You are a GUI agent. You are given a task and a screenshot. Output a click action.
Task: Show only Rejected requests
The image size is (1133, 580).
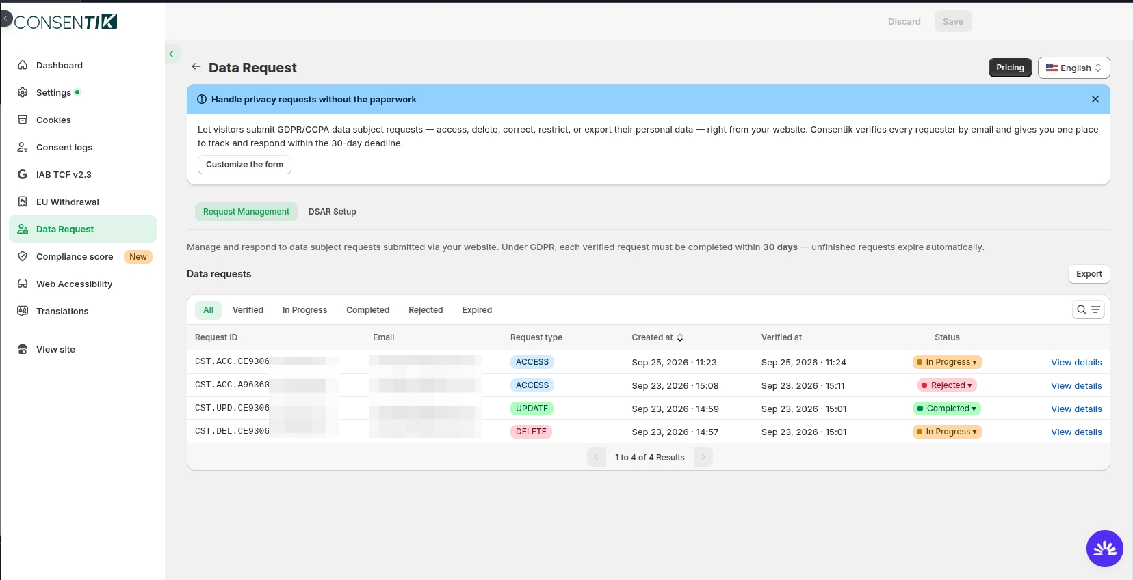[426, 310]
